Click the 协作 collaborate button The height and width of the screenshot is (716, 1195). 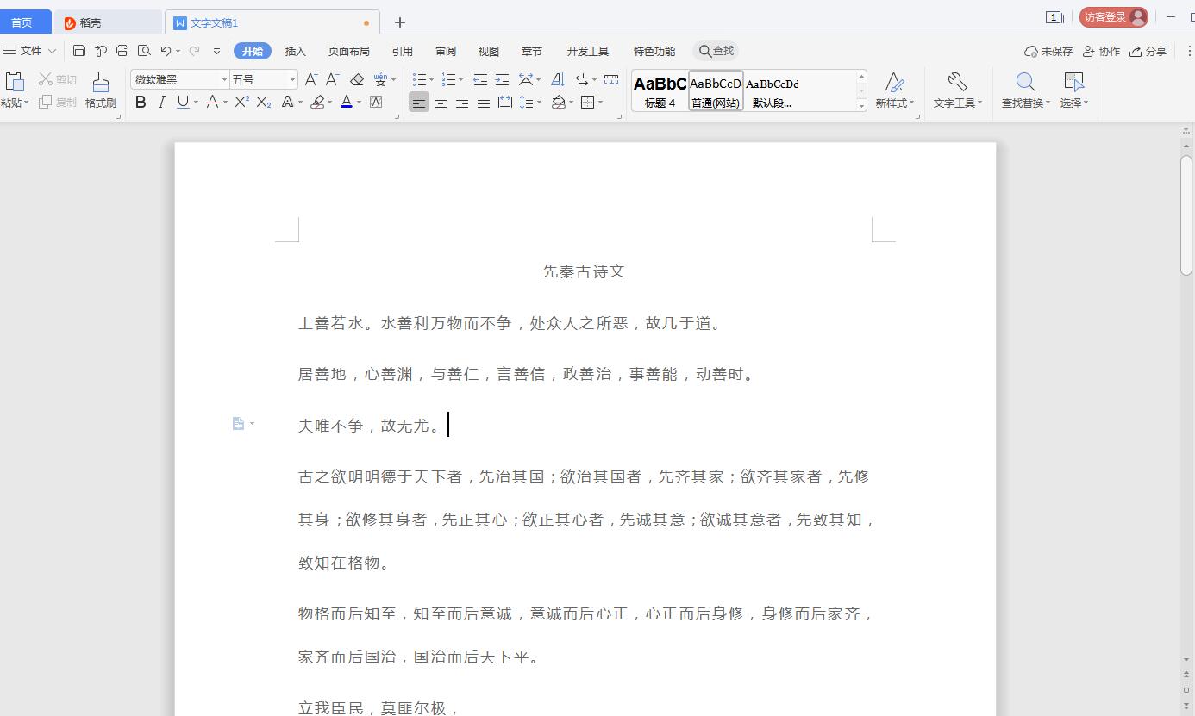[x=1102, y=51]
